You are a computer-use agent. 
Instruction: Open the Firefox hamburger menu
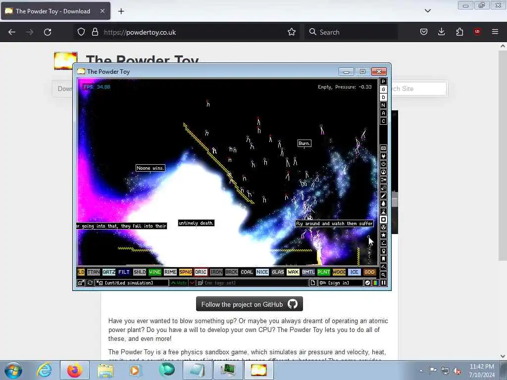[x=495, y=32]
